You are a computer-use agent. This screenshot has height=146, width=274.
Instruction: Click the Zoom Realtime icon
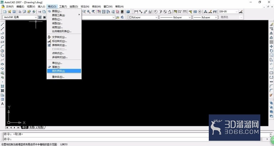84,12
